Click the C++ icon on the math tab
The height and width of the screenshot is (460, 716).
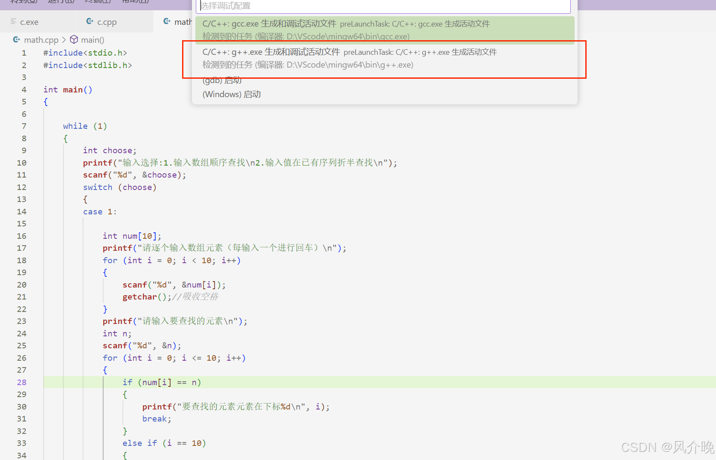click(x=166, y=21)
